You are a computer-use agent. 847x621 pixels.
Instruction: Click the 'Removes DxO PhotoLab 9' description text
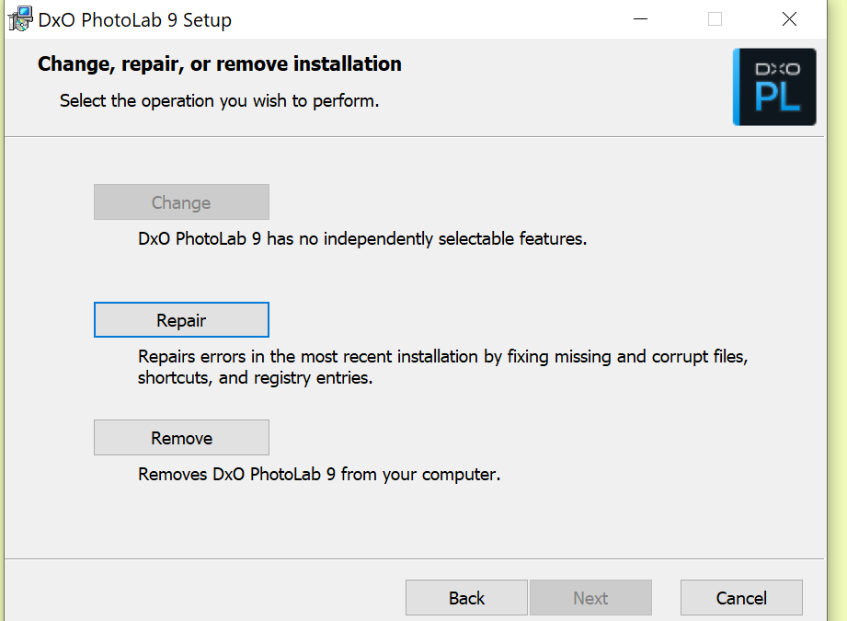tap(319, 475)
